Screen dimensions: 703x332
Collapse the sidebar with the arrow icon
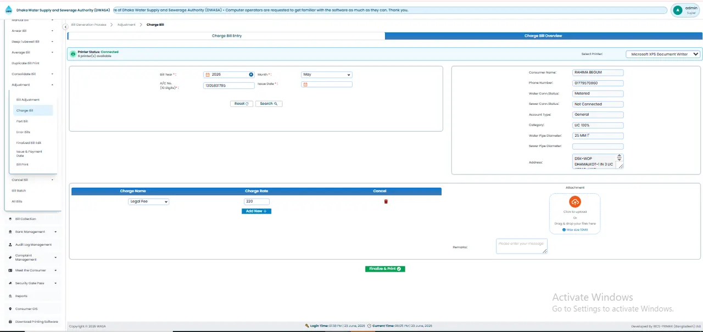click(x=65, y=26)
